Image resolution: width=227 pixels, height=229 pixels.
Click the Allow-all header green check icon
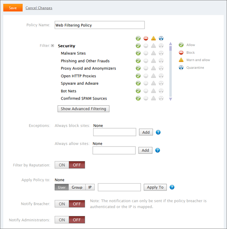[x=138, y=39]
